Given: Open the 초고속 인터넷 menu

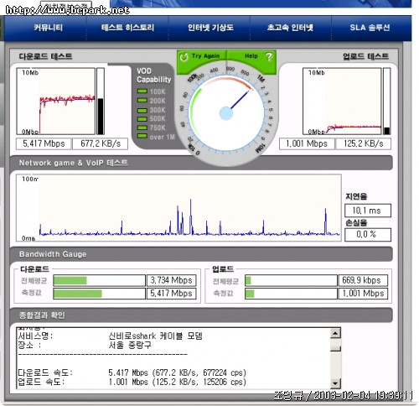Looking at the screenshot, I should click(x=290, y=28).
